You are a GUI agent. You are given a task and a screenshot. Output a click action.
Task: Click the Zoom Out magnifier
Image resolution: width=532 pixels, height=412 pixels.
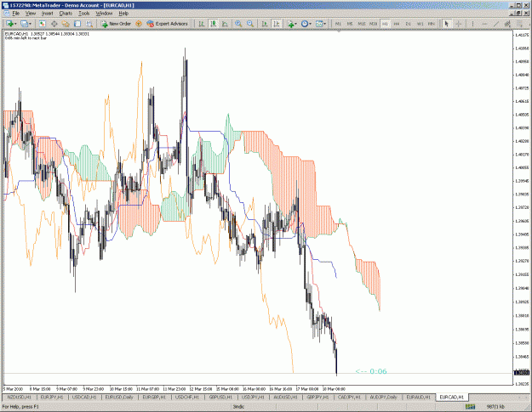coord(250,24)
